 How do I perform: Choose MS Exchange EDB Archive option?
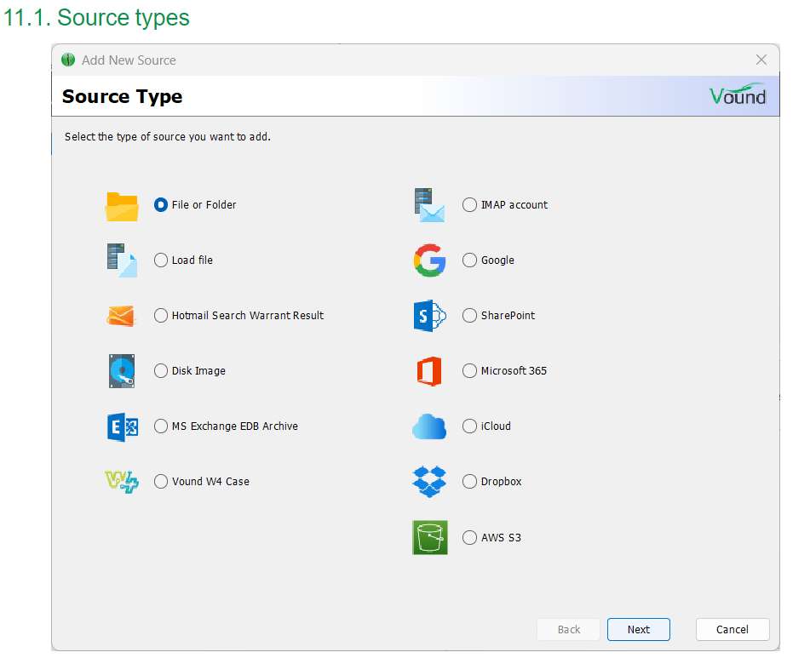point(161,426)
